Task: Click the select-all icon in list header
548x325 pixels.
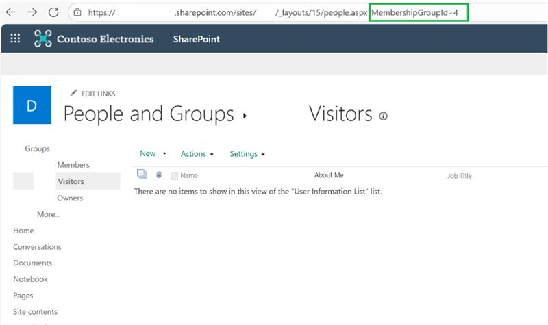Action: 142,174
